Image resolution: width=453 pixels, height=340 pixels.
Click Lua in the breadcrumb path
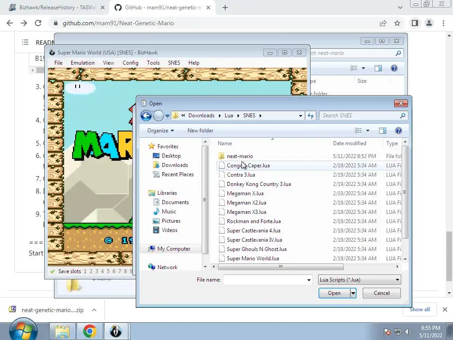click(229, 116)
